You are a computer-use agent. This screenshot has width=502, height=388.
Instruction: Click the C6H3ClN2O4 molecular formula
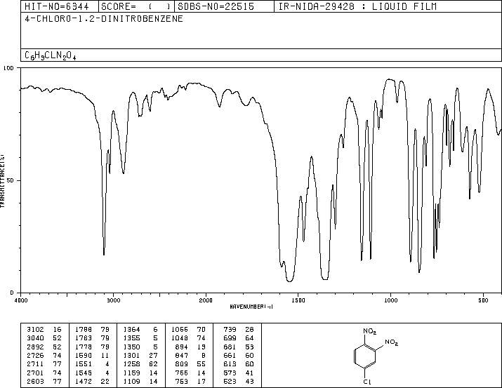[x=51, y=55]
